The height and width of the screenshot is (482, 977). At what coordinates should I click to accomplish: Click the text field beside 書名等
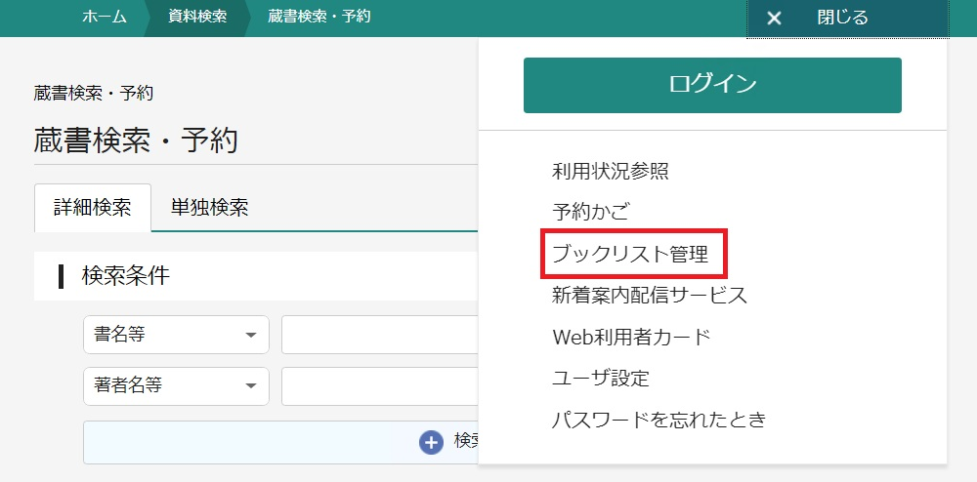click(379, 335)
